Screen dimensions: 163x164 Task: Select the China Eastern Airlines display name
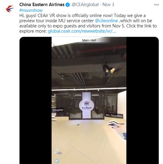point(42,5)
